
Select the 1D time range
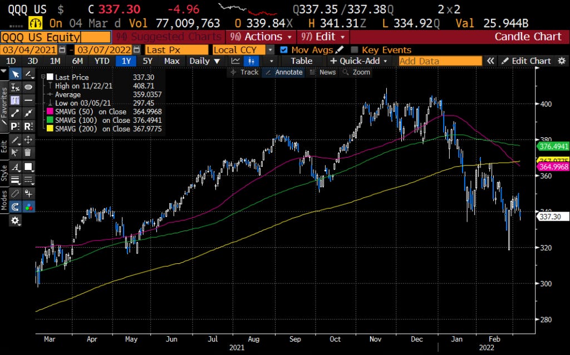[x=11, y=61]
